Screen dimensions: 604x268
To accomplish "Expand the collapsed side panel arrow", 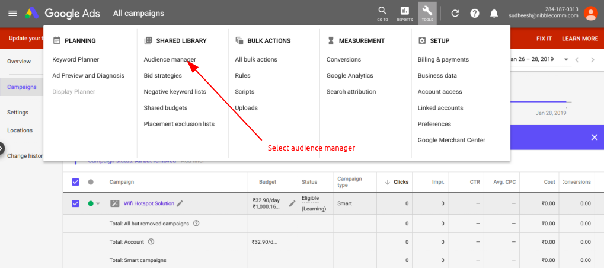I will click(2, 148).
